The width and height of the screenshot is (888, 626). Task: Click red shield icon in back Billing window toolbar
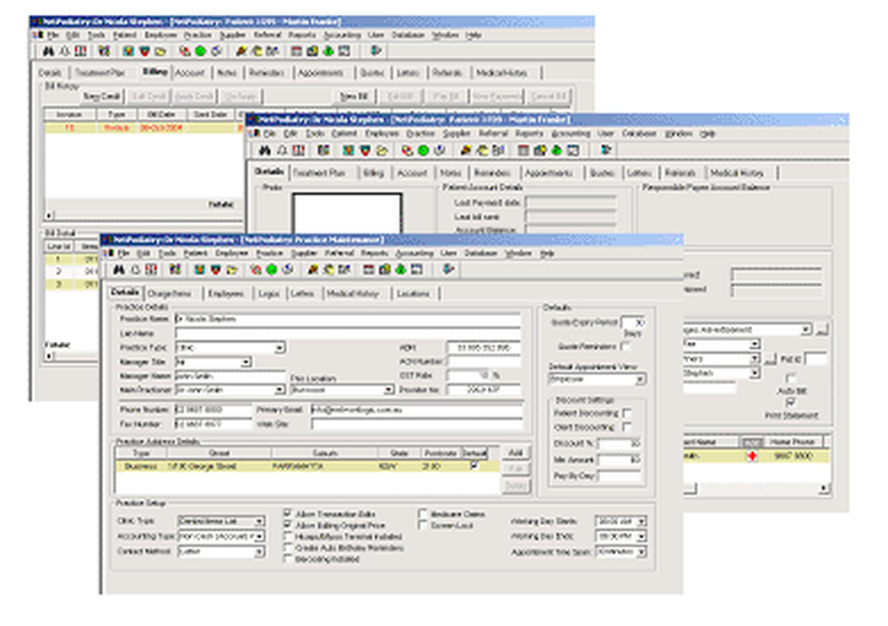pos(145,51)
